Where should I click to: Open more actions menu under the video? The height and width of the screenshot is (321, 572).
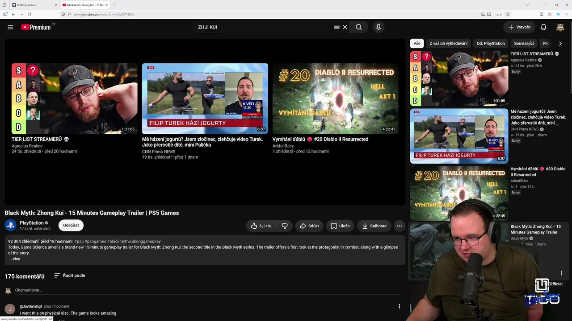click(x=400, y=226)
